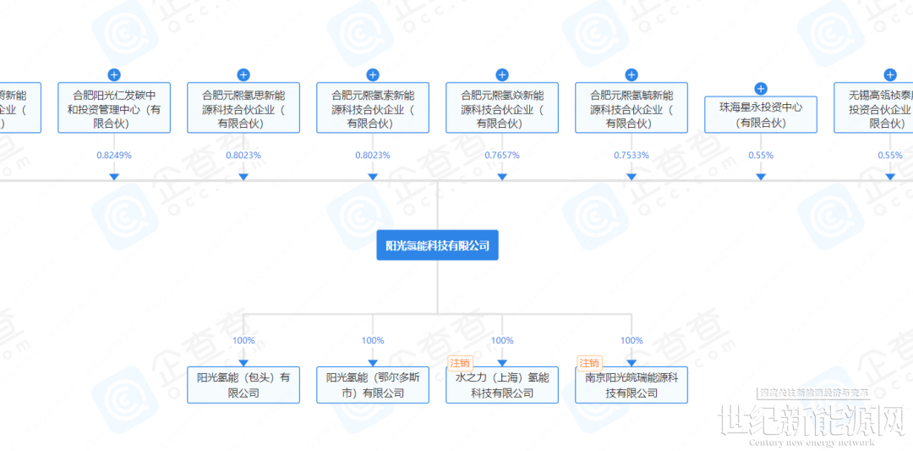This screenshot has height=451, width=913.
Task: Click 0.55% under 珠海星永投资中心
Action: 761,156
